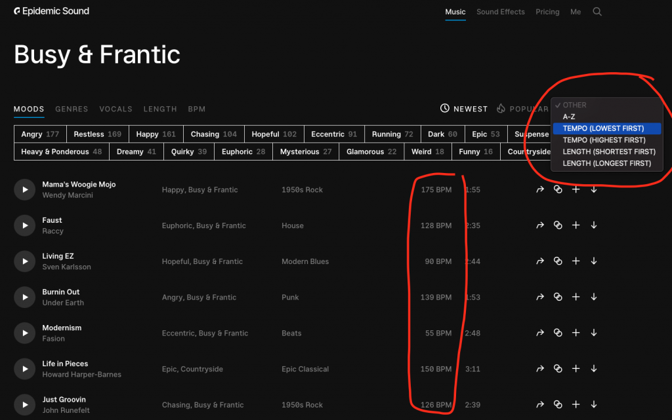The width and height of the screenshot is (672, 420).
Task: Open Sound Effects in top navigation
Action: 500,12
